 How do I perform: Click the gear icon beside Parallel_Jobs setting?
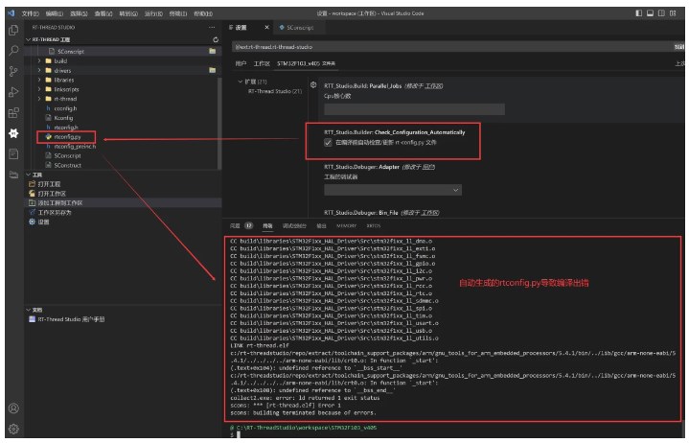pos(313,85)
